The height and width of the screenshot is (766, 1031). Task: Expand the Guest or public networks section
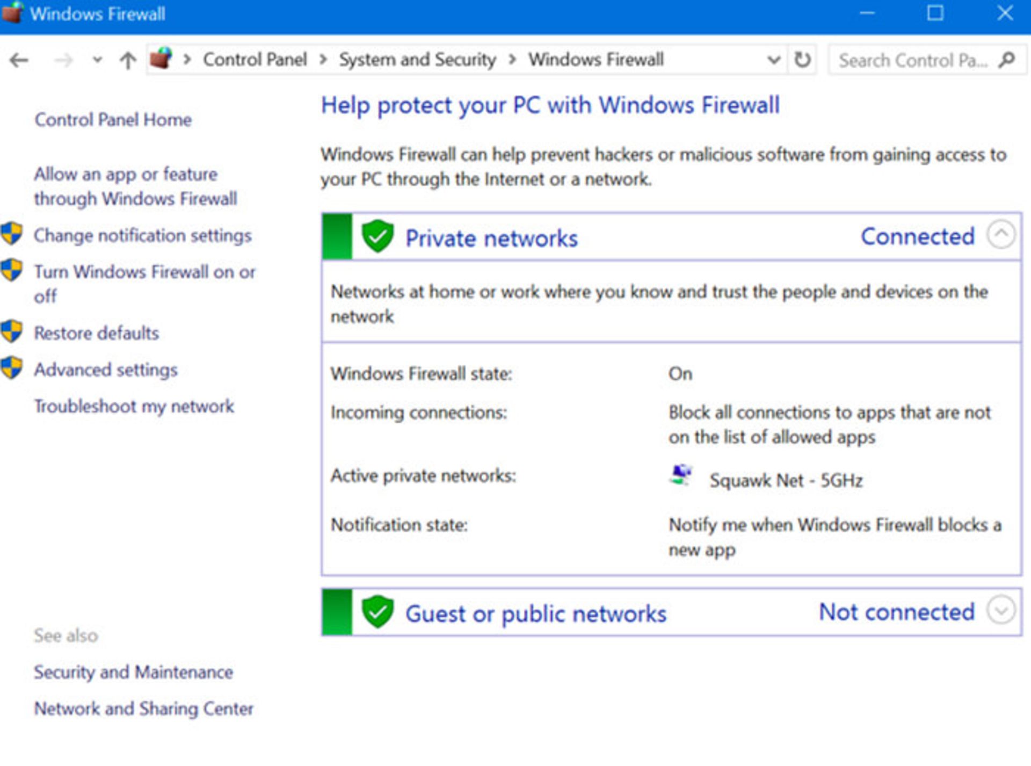coord(1001,611)
